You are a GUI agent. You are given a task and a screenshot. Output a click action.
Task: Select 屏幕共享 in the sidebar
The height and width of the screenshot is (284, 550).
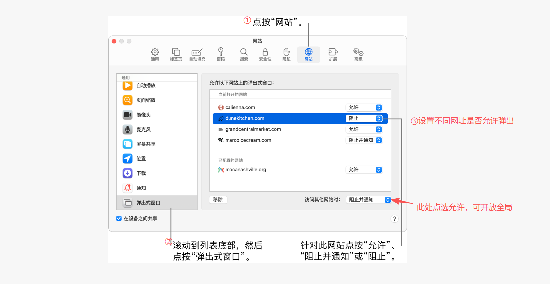(157, 144)
